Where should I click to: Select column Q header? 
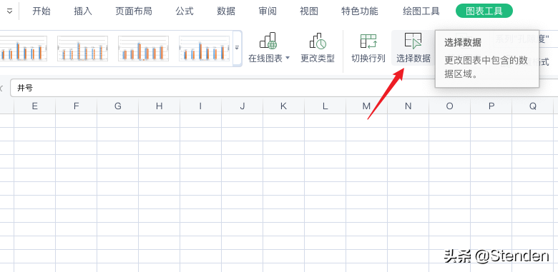pos(533,106)
